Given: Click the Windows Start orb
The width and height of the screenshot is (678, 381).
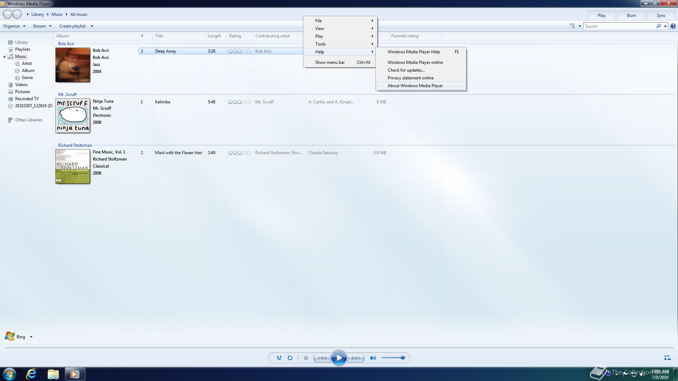Looking at the screenshot, I should point(9,374).
